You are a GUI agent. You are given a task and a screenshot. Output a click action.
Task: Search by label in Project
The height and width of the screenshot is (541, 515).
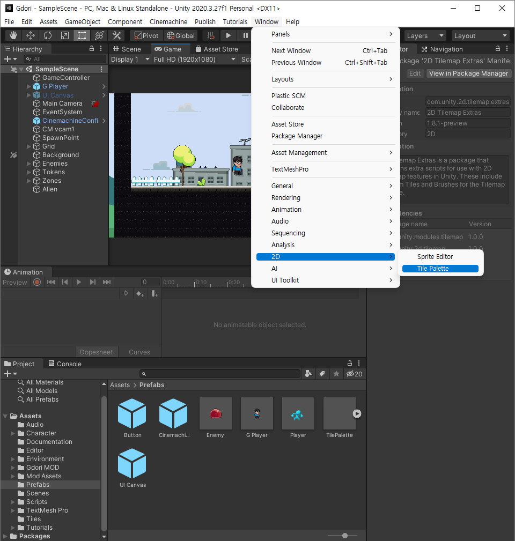coord(322,374)
